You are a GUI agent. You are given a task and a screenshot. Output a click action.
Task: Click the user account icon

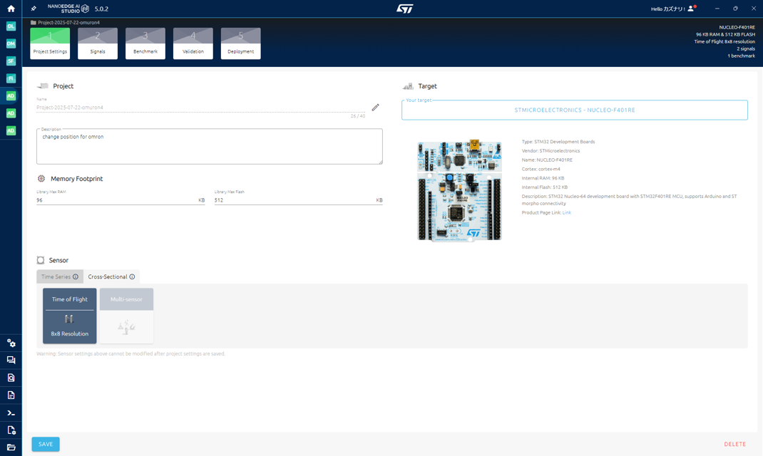690,9
